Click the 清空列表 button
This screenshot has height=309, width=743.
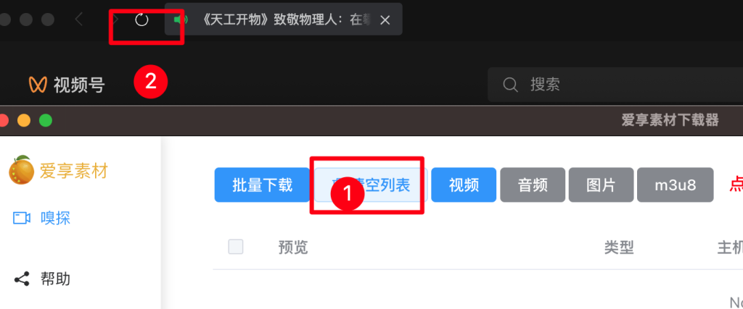click(x=371, y=185)
